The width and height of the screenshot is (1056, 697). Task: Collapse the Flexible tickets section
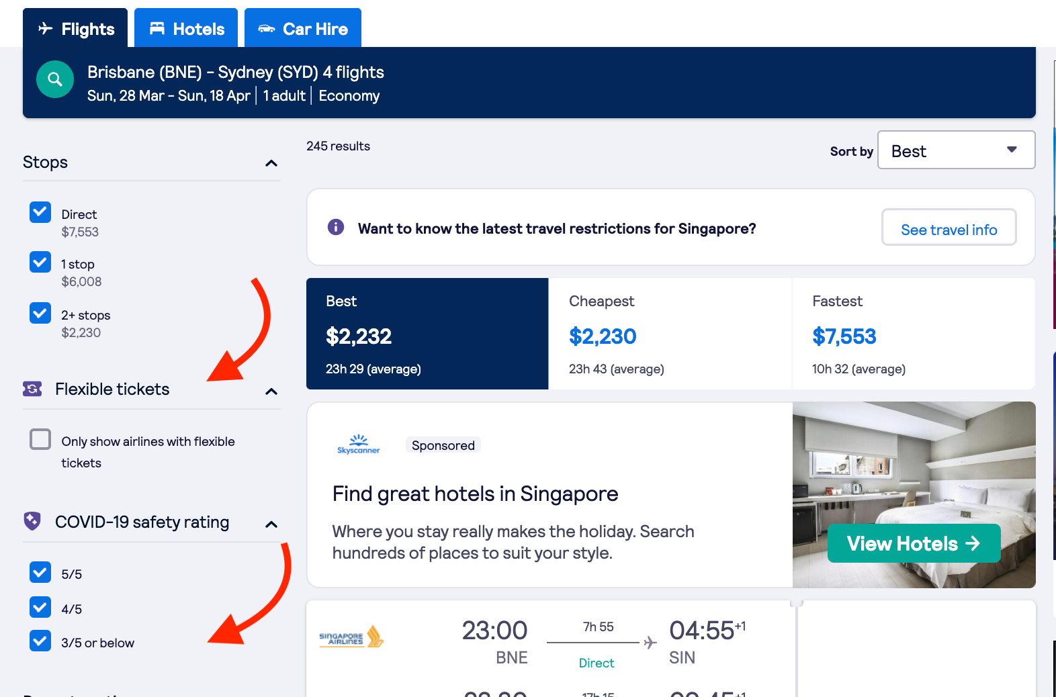click(271, 391)
